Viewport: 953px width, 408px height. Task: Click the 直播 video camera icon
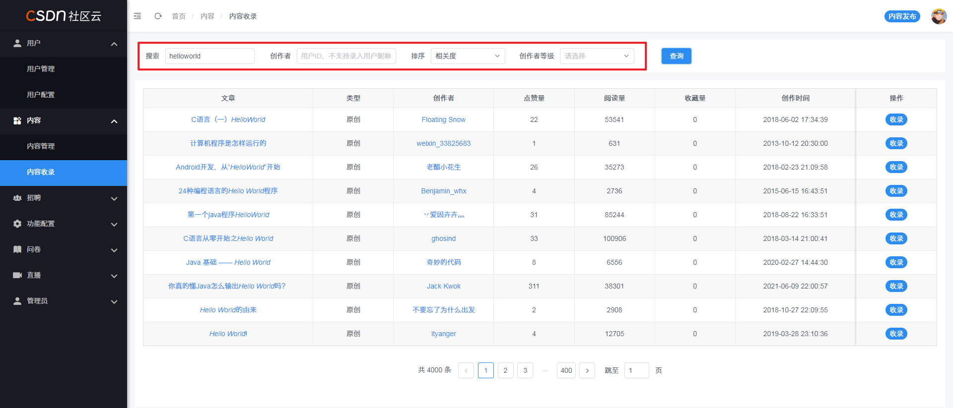tap(17, 275)
